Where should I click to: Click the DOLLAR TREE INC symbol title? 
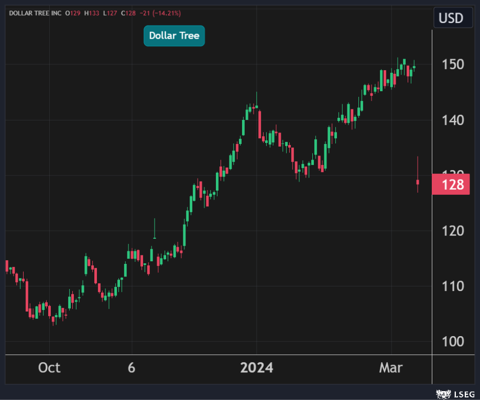tap(35, 13)
